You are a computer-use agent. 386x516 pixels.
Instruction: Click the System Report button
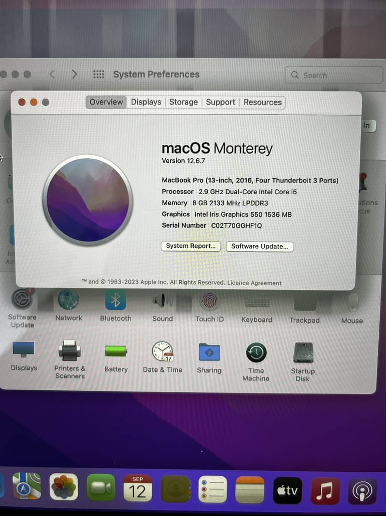[x=191, y=246]
